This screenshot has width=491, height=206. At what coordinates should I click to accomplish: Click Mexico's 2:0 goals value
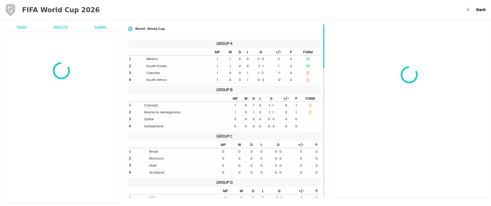click(261, 59)
